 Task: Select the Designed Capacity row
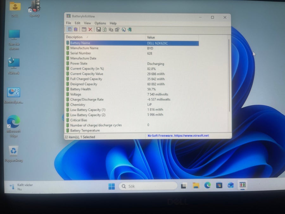pyautogui.click(x=132, y=84)
